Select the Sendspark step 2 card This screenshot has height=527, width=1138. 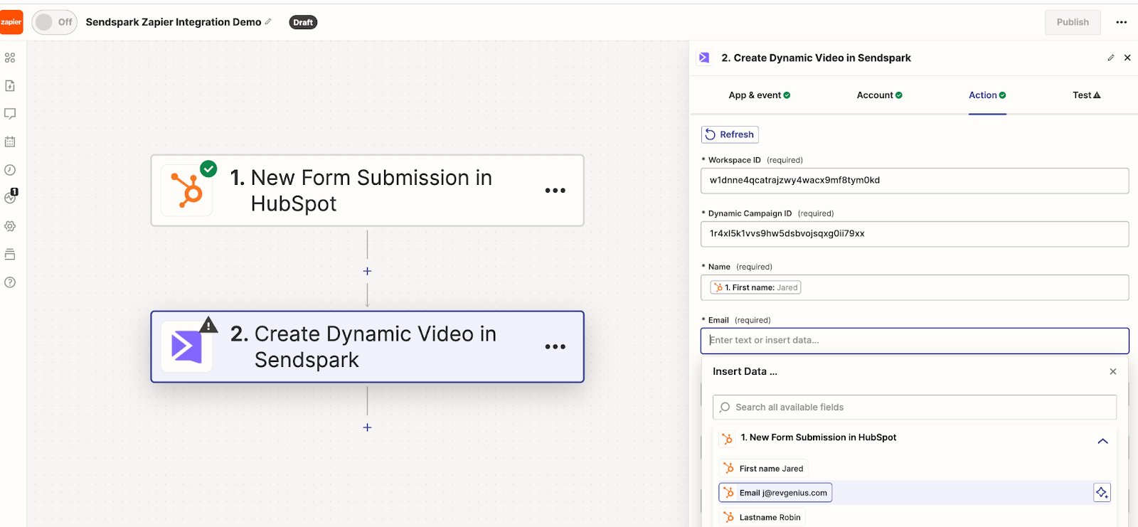(x=367, y=347)
